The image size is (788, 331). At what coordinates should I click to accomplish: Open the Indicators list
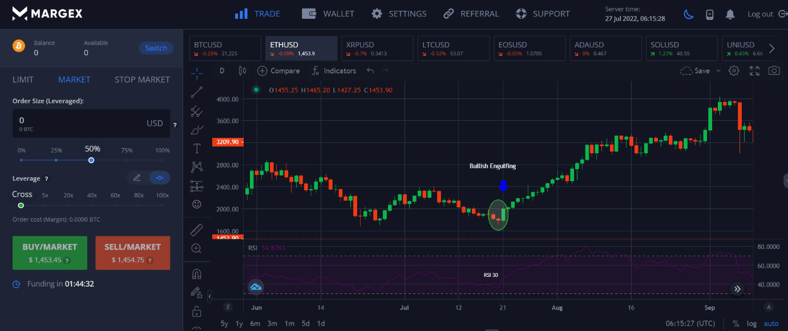tap(334, 71)
